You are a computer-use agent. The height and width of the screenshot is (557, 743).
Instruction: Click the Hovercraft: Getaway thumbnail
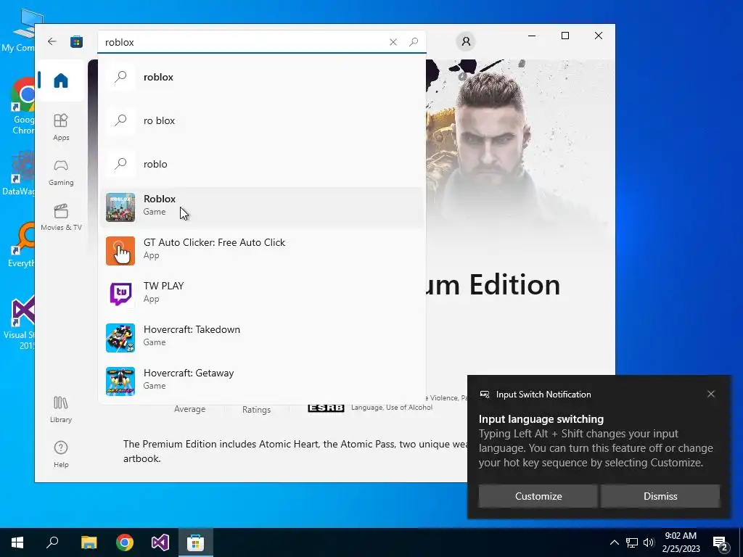pos(120,381)
